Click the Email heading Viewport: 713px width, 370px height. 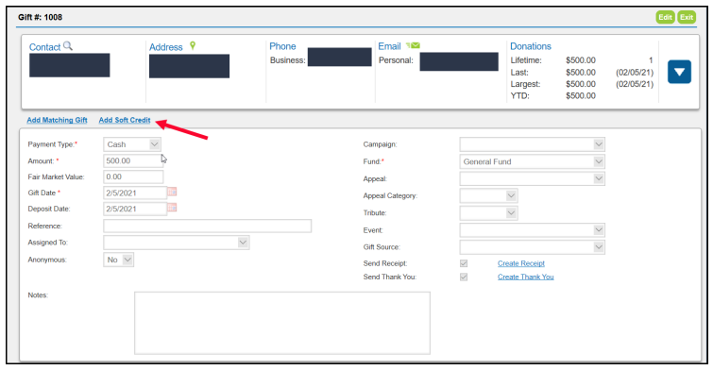pos(389,46)
